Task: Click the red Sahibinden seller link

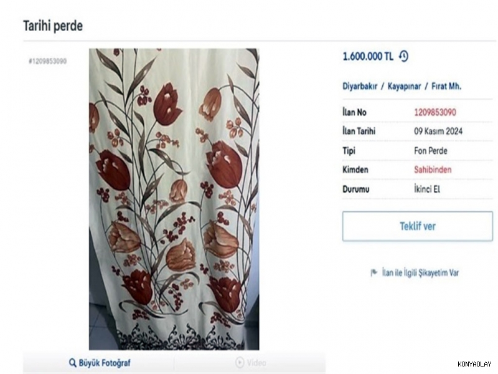Action: (433, 170)
